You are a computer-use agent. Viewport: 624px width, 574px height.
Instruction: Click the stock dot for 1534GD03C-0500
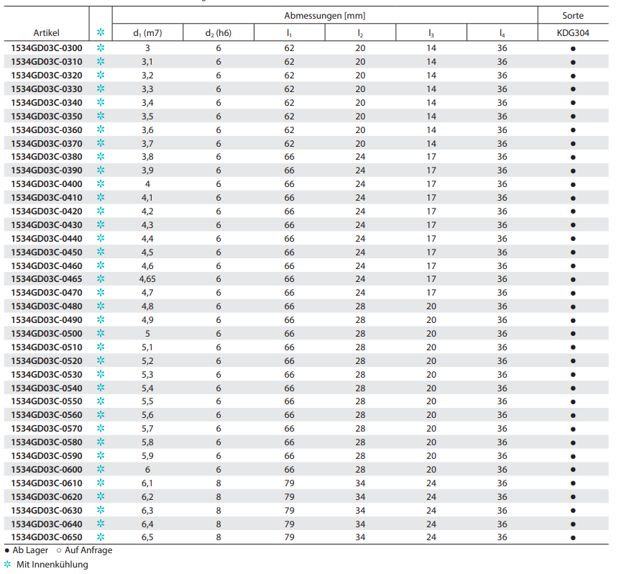pos(573,334)
